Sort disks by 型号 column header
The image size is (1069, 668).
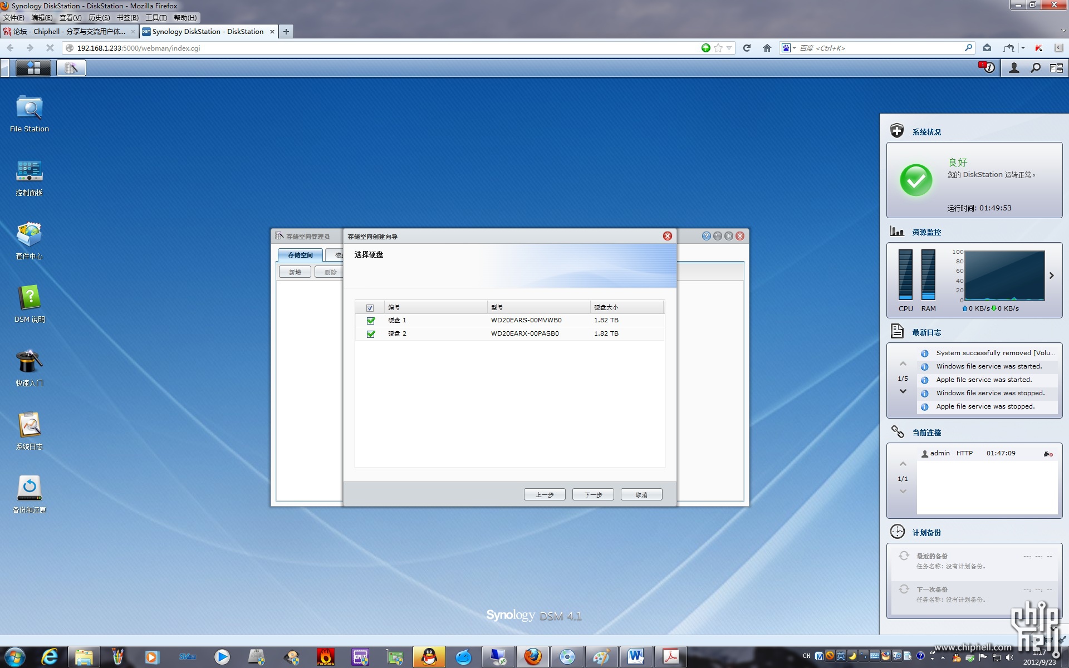(538, 307)
